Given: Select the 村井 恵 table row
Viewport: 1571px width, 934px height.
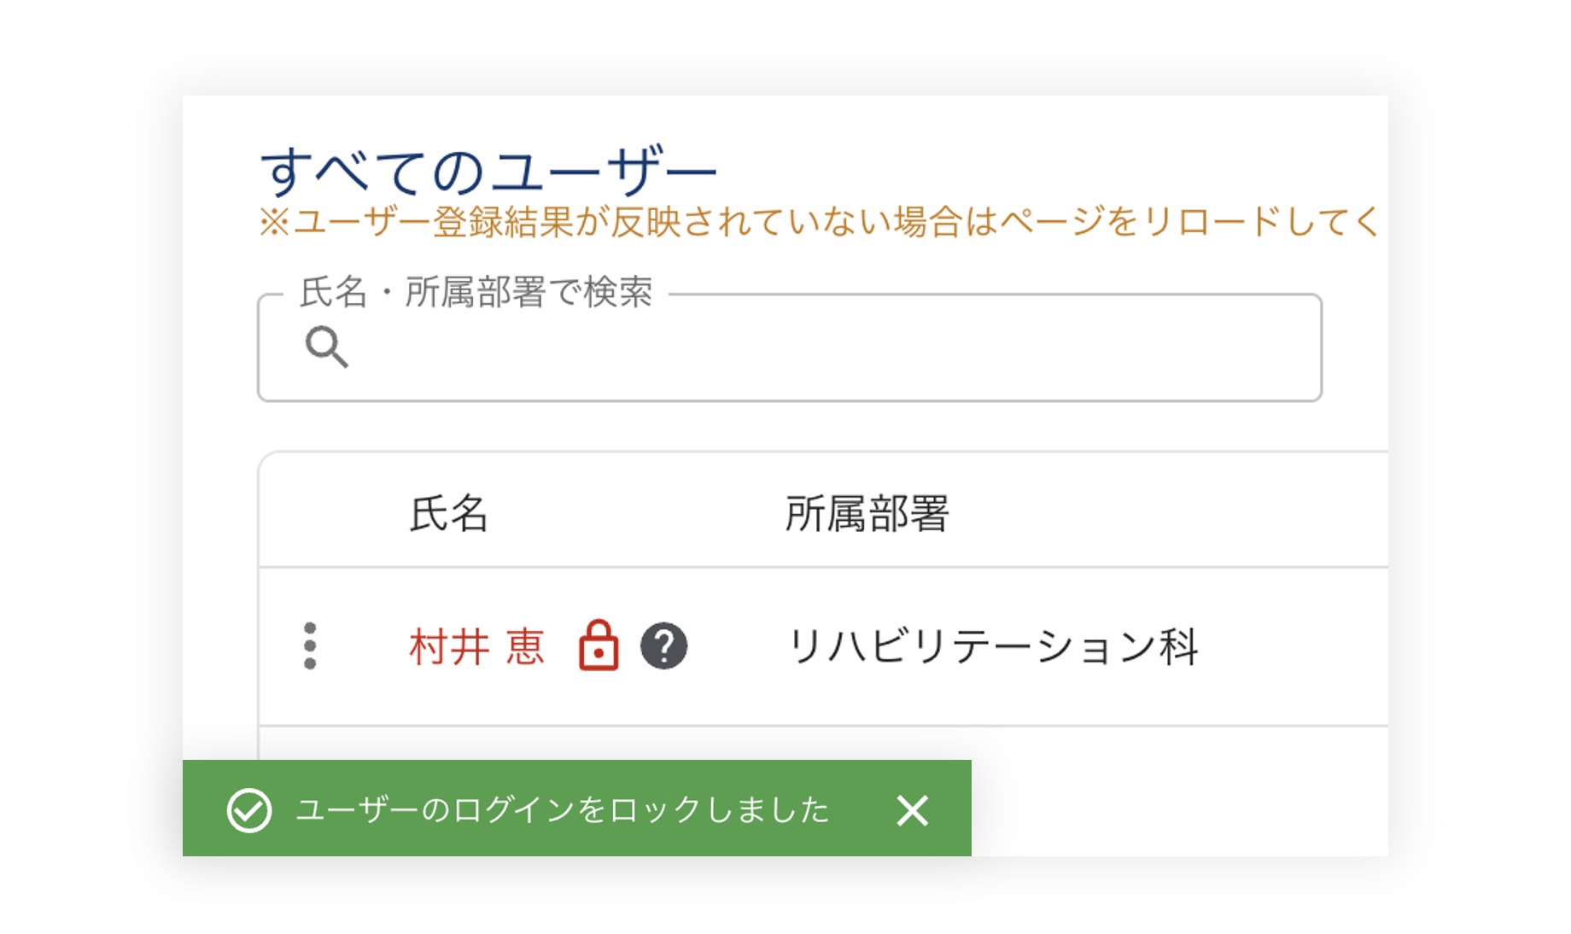Looking at the screenshot, I should coord(1281,646).
